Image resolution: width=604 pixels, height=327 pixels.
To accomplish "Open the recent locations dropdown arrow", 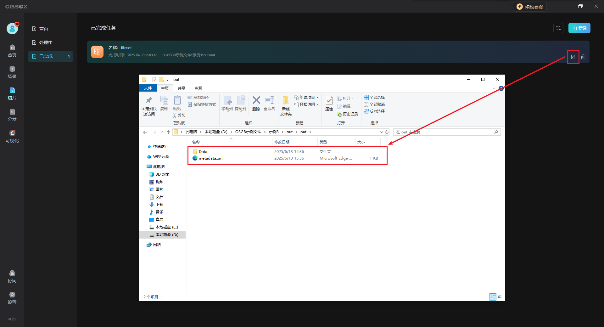I will pos(162,132).
